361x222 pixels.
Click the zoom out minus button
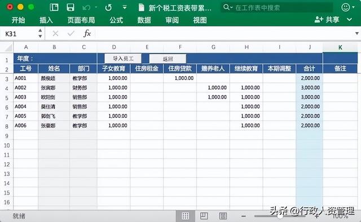point(243,216)
